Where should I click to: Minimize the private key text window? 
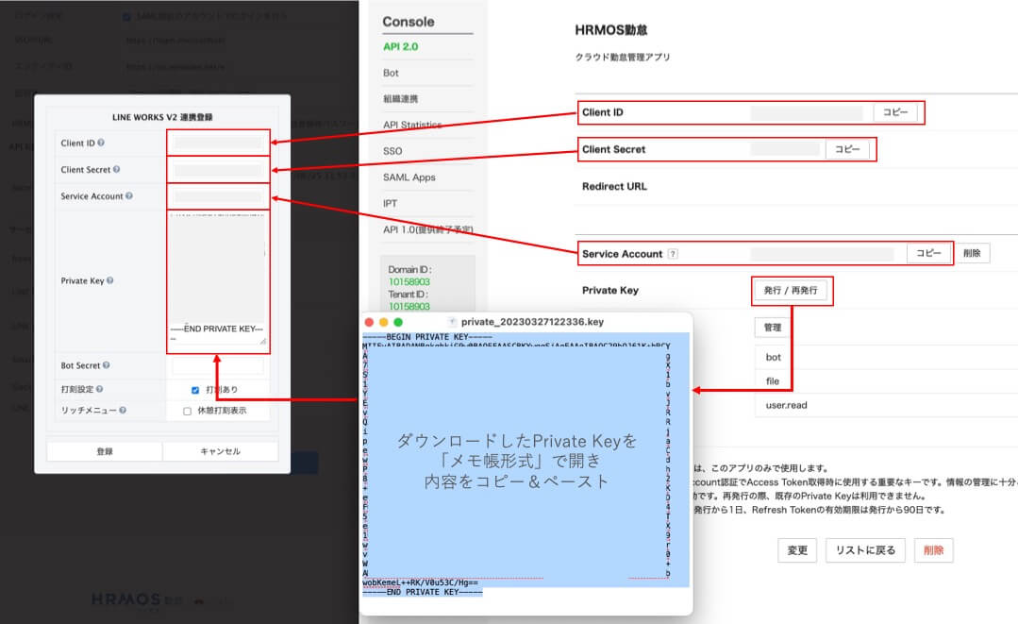click(x=384, y=322)
